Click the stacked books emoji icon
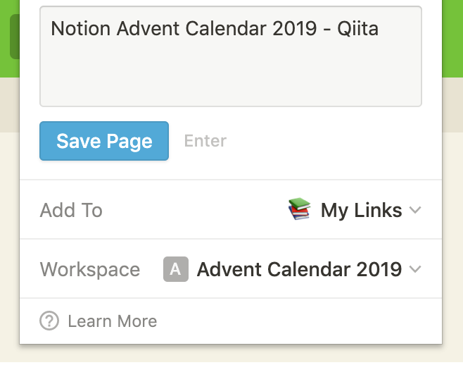This screenshot has width=463, height=365. (300, 209)
